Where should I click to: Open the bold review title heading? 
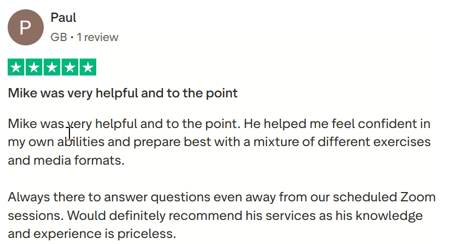point(122,93)
